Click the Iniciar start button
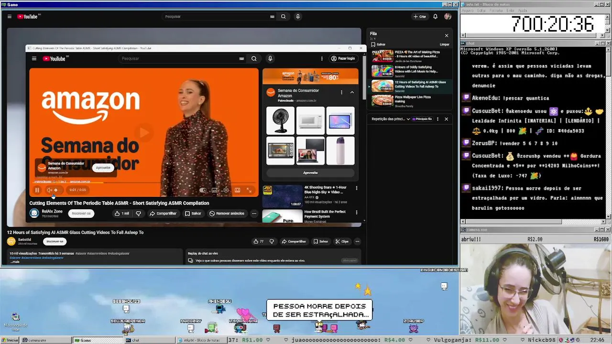The image size is (612, 344). pyautogui.click(x=10, y=340)
